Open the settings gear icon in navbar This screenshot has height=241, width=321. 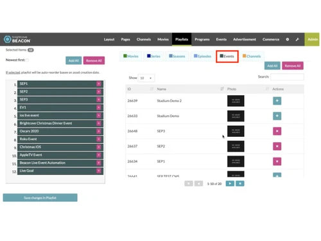288,39
